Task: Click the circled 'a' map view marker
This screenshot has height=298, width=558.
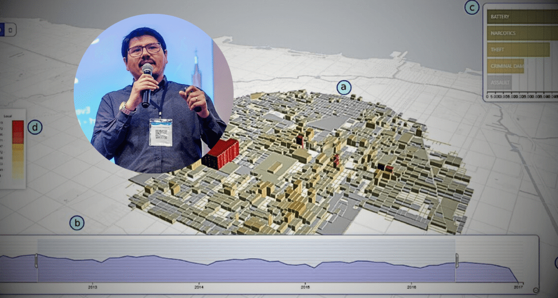Action: coord(343,87)
